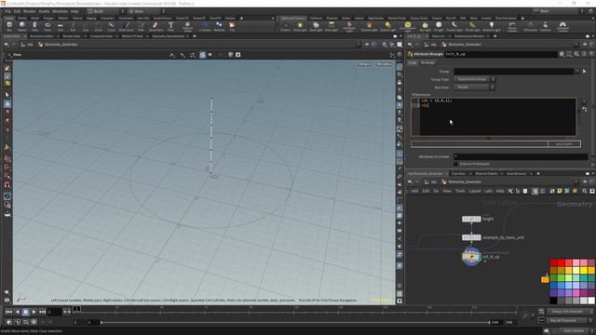Open network editor Layout menu
Screen dimensions: 596x335
click(x=474, y=191)
